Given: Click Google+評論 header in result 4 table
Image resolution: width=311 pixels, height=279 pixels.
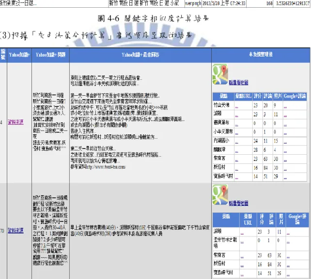Looking at the screenshot, I should click(x=295, y=96).
